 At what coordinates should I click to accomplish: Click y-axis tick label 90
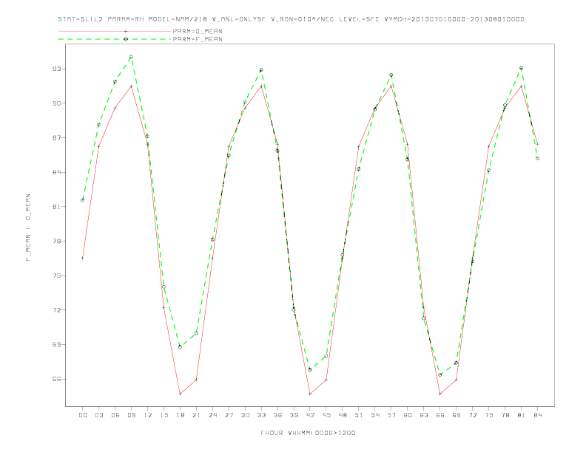click(x=57, y=103)
